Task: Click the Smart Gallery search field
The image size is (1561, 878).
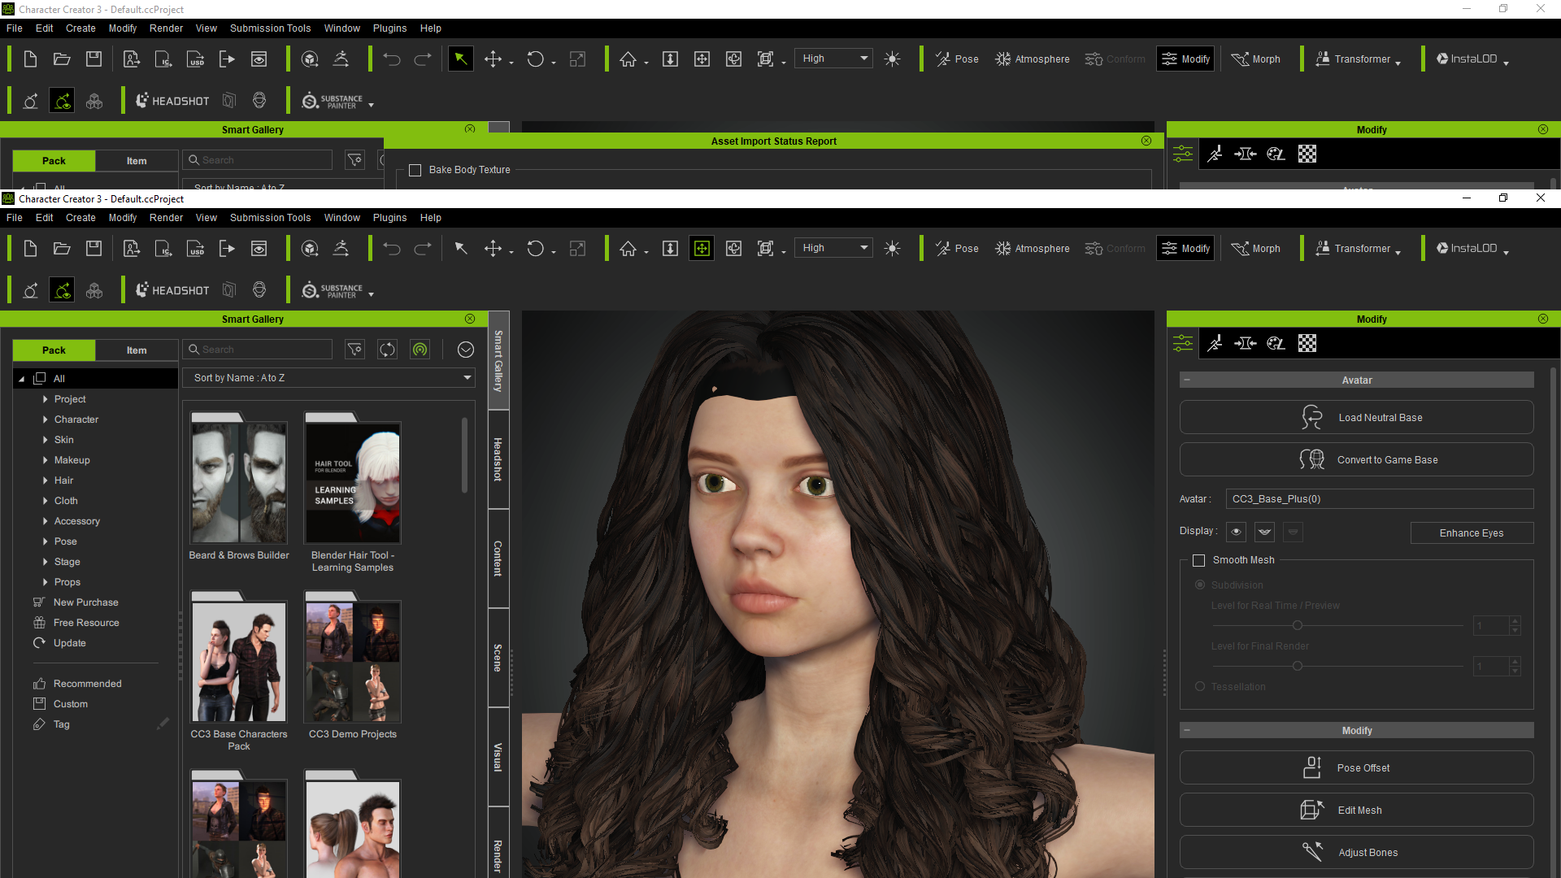Action: click(257, 350)
